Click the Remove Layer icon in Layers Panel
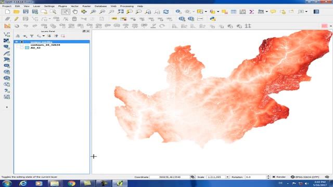The height and width of the screenshot is (187, 333). tap(63, 36)
